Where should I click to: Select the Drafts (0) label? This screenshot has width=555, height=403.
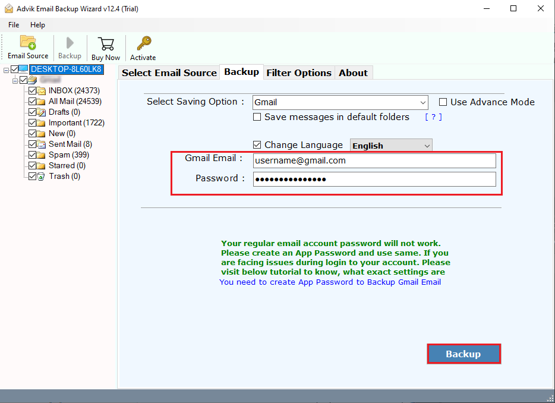point(64,112)
